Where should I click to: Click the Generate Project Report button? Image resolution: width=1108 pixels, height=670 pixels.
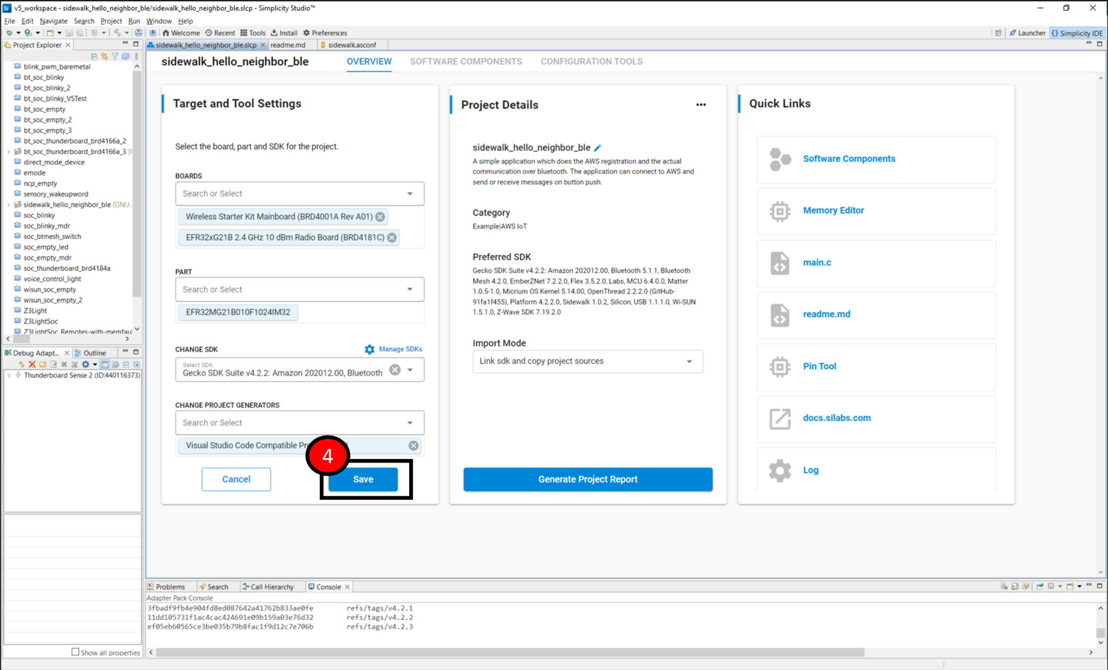587,479
